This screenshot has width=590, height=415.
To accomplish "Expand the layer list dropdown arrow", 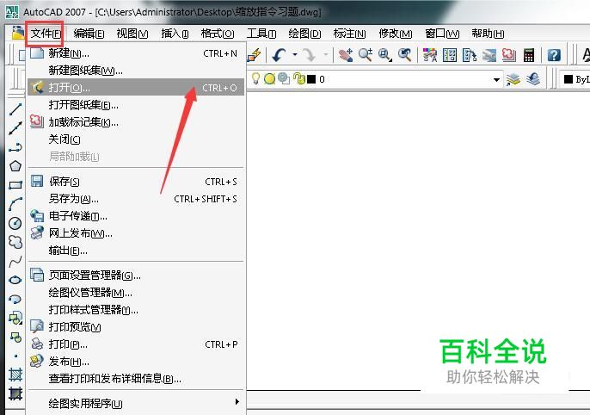I will 496,79.
